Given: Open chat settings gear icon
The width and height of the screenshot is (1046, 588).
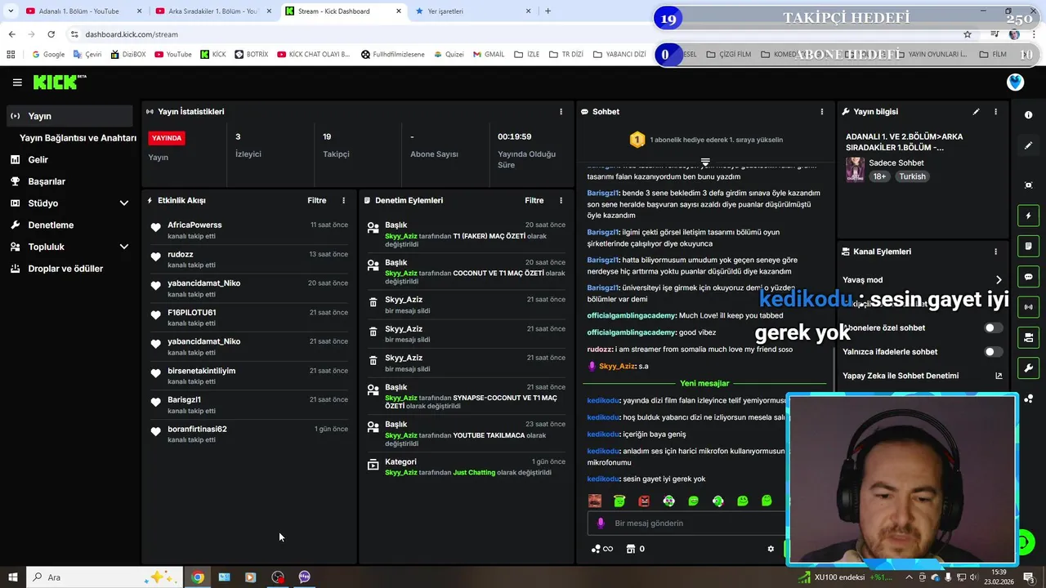Looking at the screenshot, I should tap(771, 549).
